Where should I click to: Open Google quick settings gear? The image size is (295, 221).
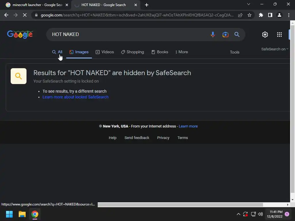pos(265,35)
